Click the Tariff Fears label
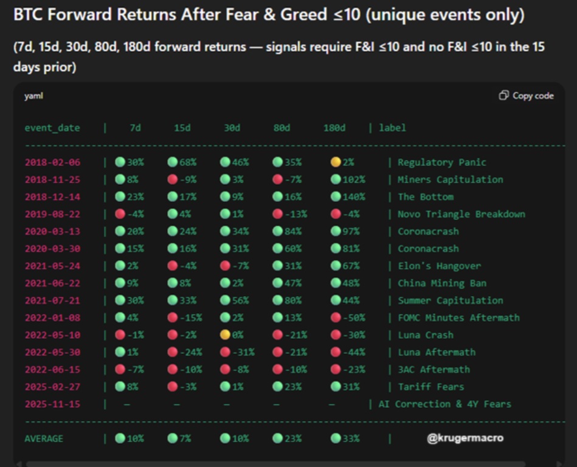 click(430, 387)
